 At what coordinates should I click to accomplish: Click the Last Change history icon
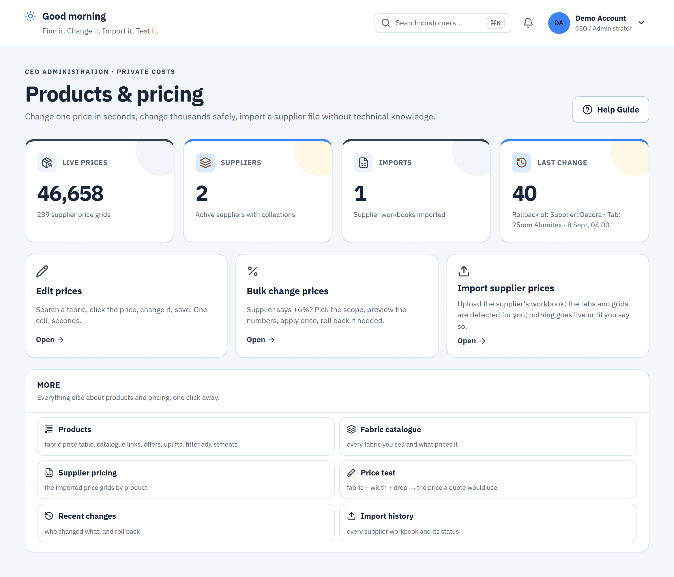(521, 163)
